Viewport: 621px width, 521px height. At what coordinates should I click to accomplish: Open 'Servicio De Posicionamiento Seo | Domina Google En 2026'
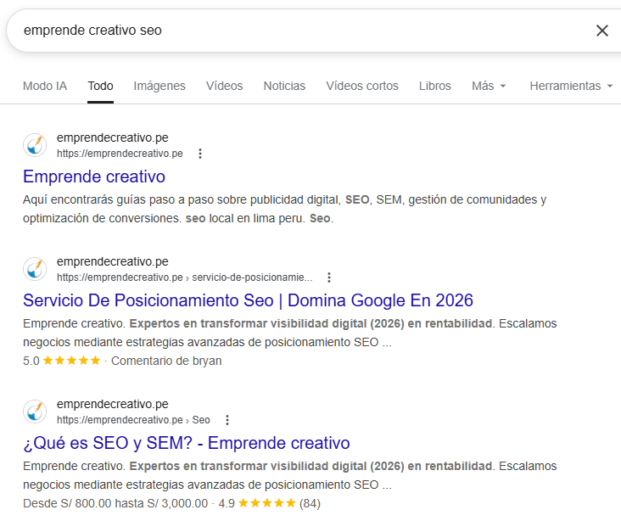[248, 300]
